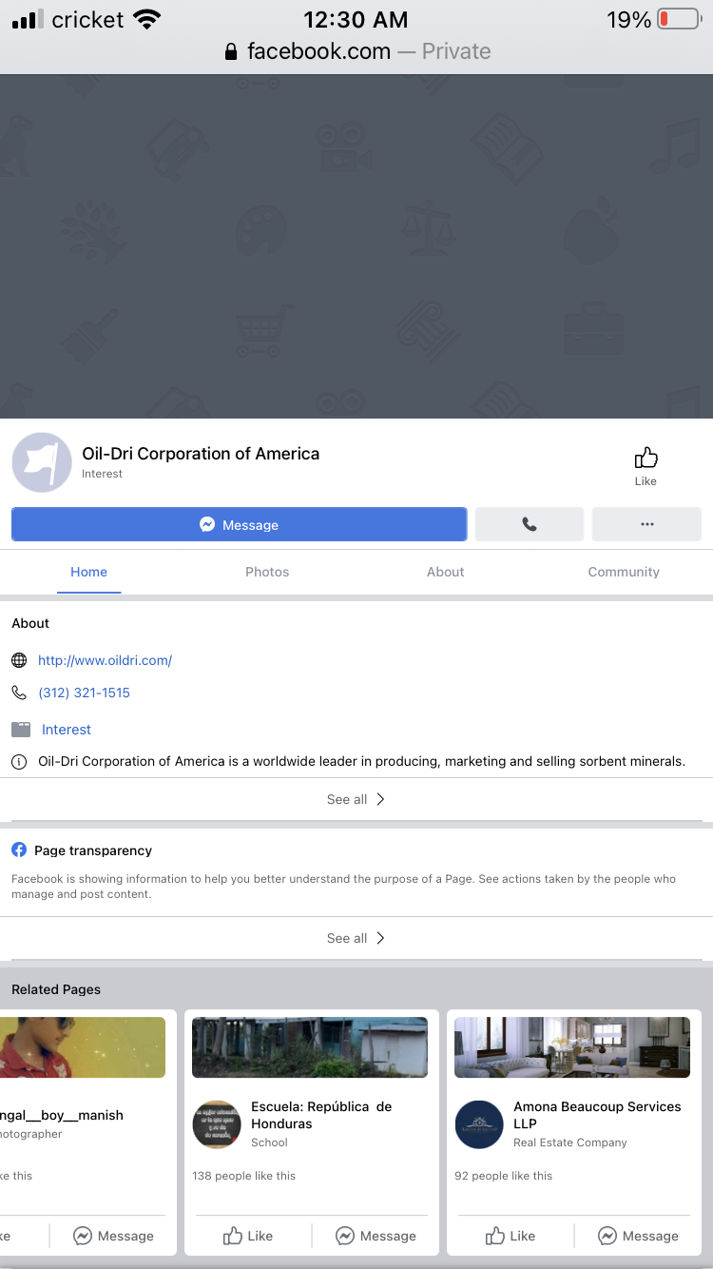Image resolution: width=713 pixels, height=1269 pixels.
Task: Like the Escuela República de Honduras page
Action: (248, 1236)
